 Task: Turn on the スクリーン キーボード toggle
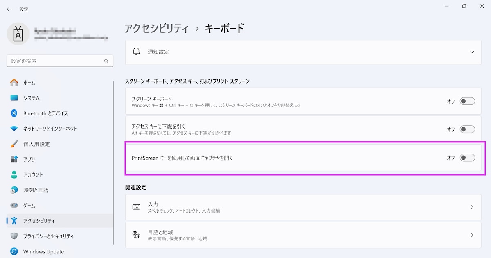[467, 101]
